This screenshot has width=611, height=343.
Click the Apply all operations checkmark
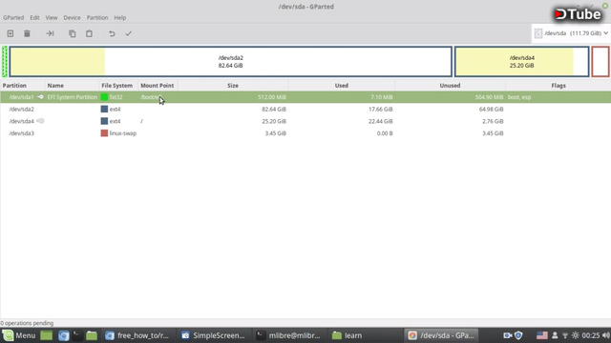pyautogui.click(x=129, y=33)
